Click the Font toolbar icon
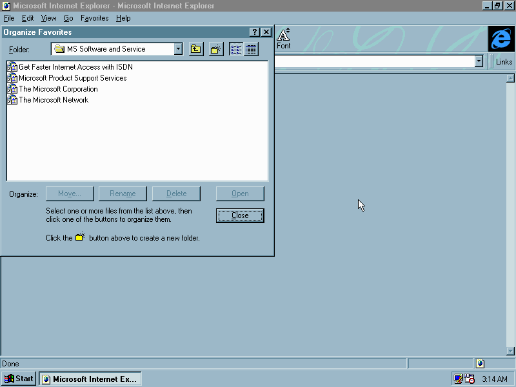This screenshot has height=387, width=516. pyautogui.click(x=284, y=39)
